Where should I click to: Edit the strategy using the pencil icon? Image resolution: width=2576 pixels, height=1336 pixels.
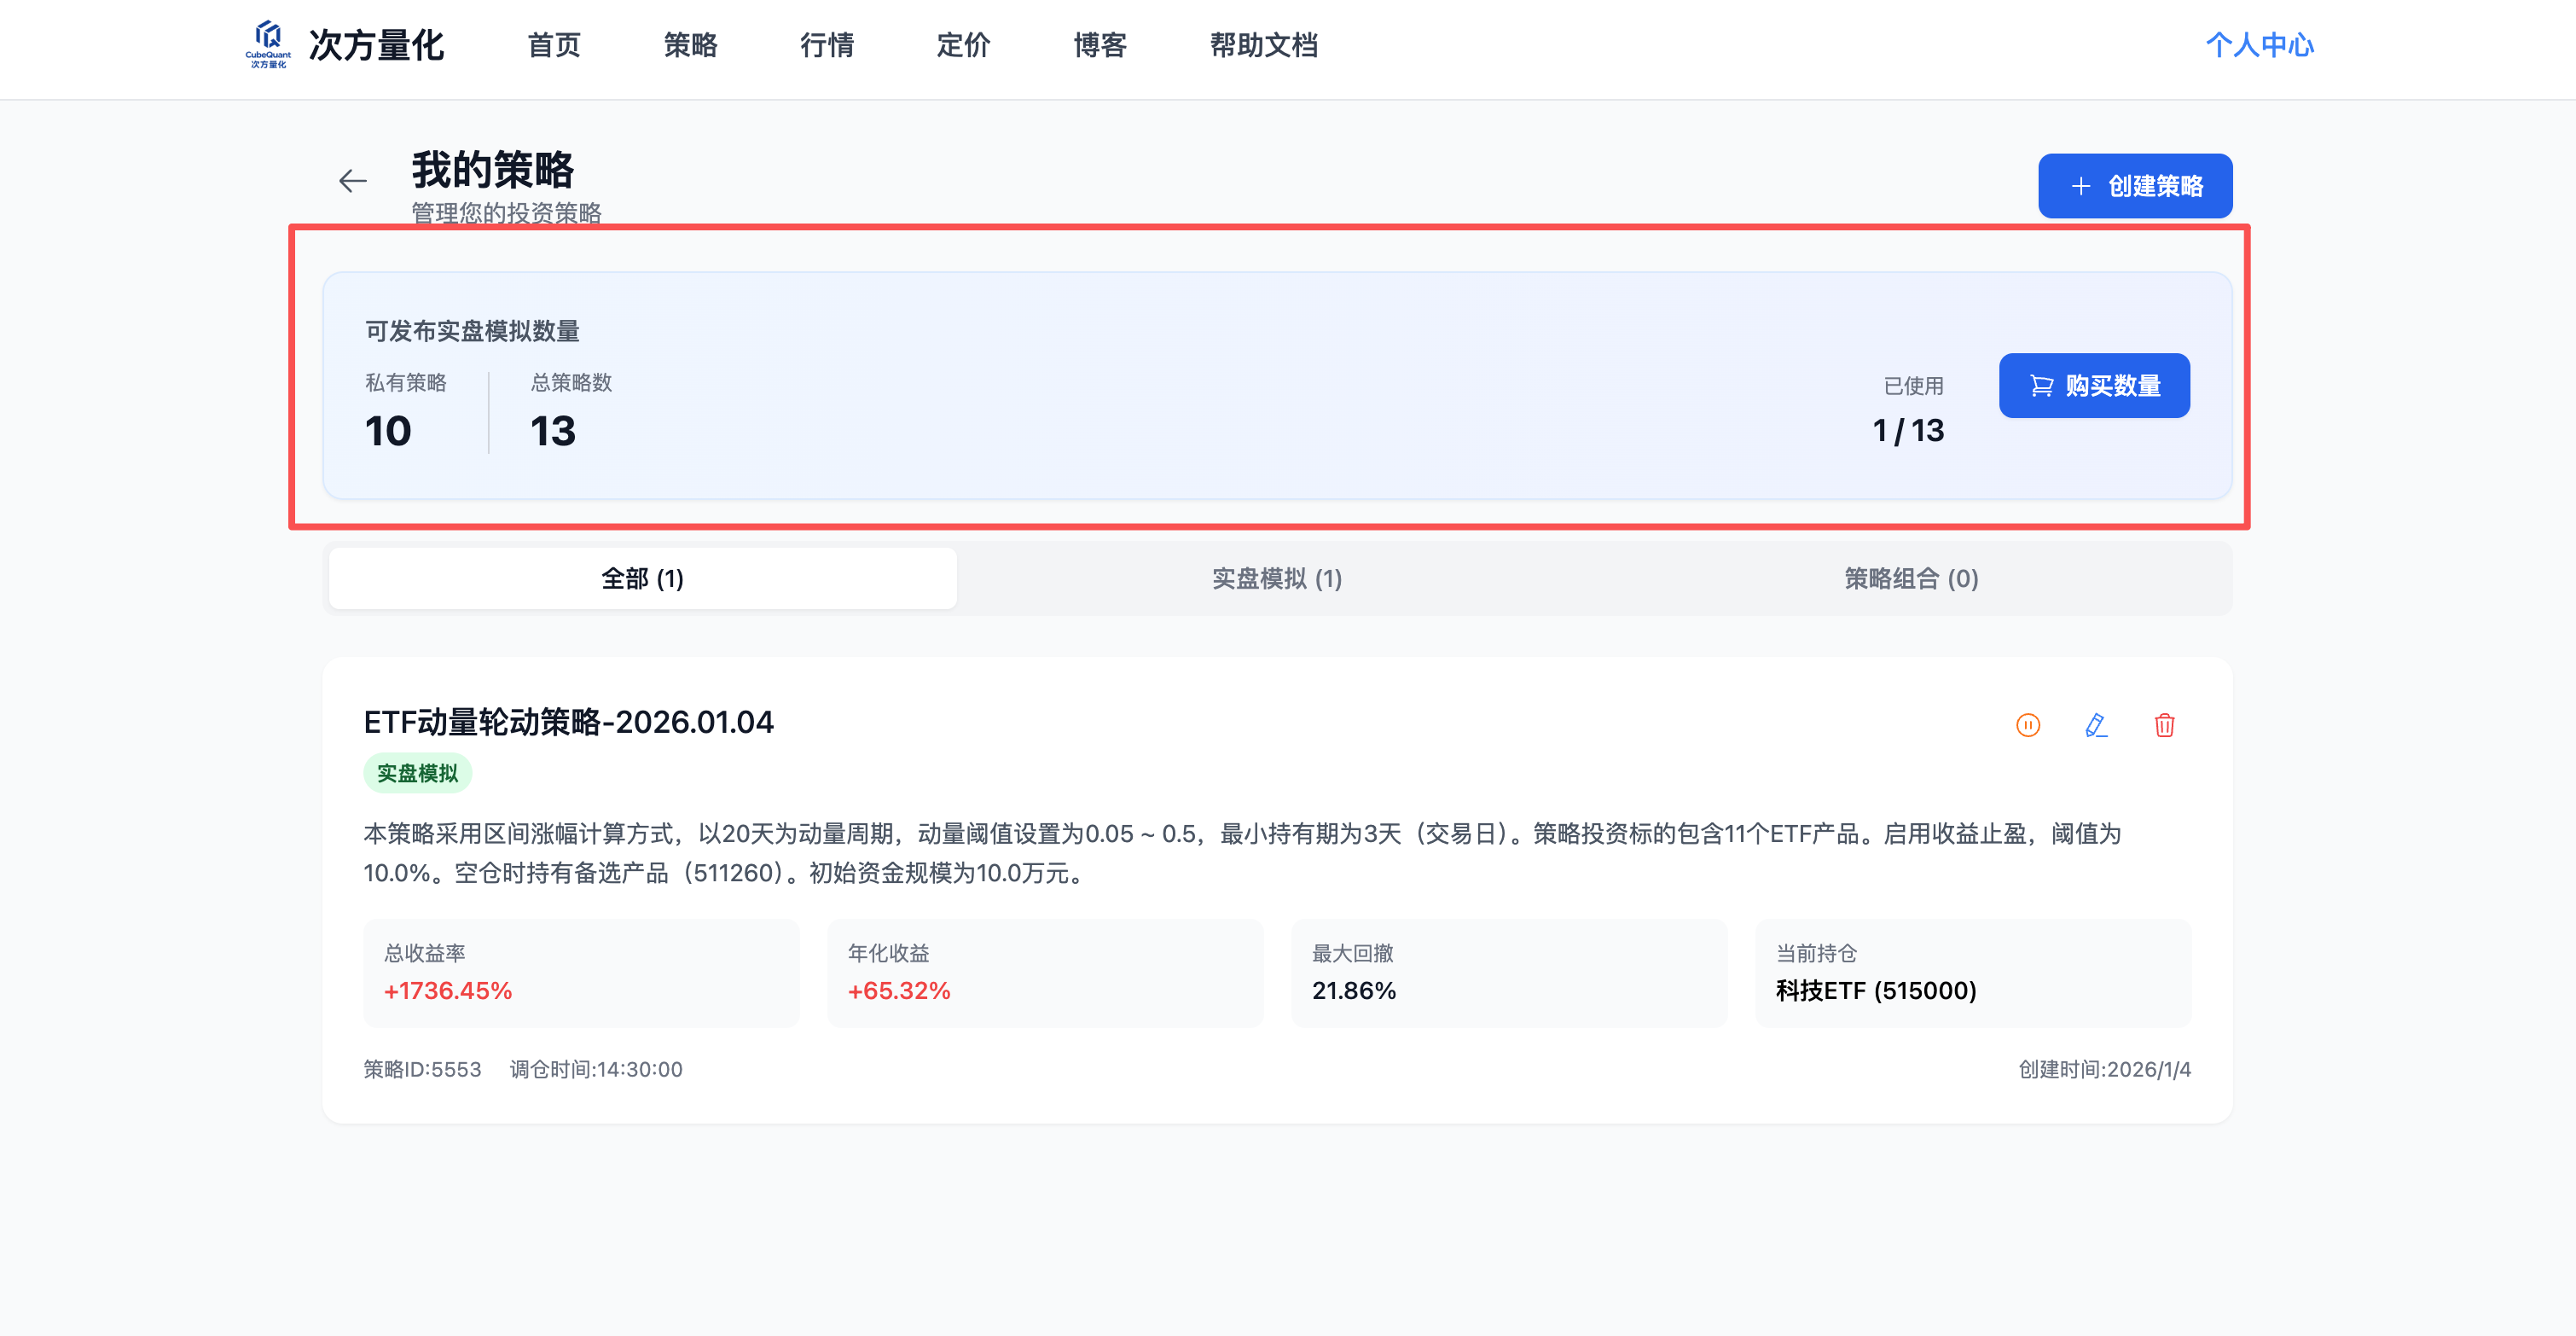pyautogui.click(x=2096, y=725)
